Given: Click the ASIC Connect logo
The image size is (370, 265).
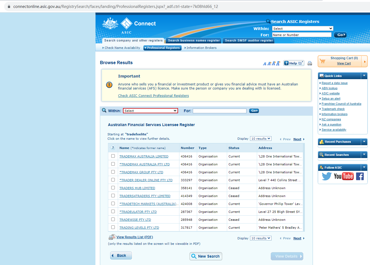Looking at the screenshot, I should pos(129,26).
